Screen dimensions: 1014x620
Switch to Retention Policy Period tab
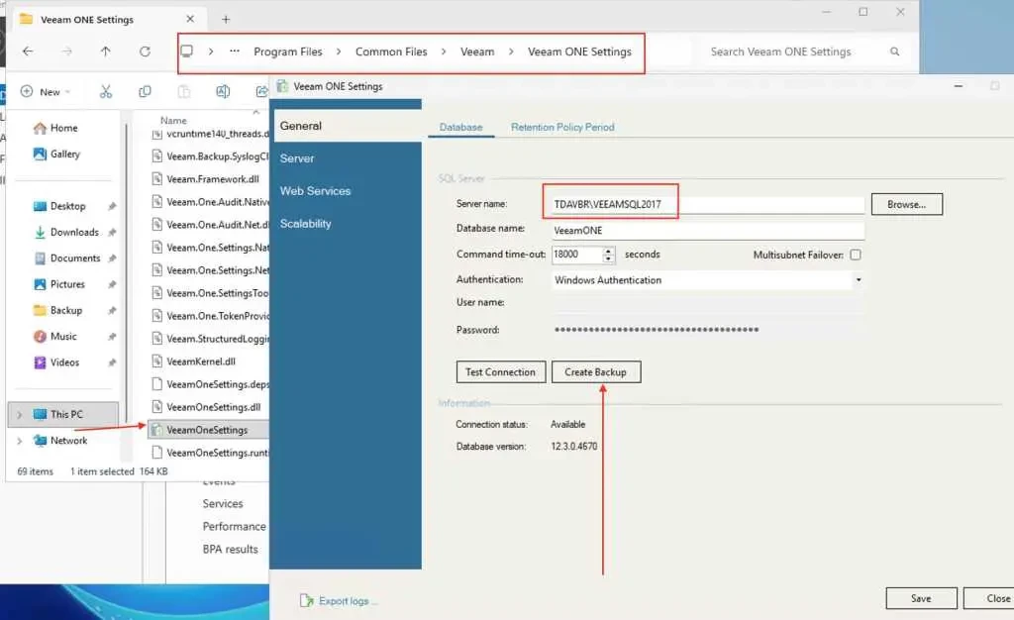click(562, 128)
